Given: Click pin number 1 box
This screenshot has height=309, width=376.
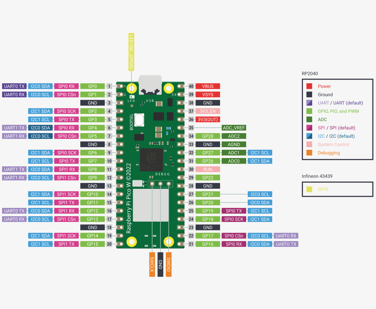Looking at the screenshot, I should tap(109, 86).
